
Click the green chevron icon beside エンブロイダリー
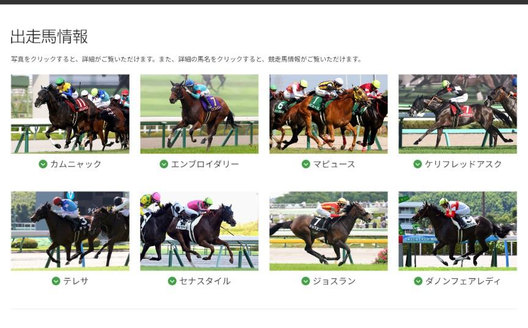[x=164, y=164]
